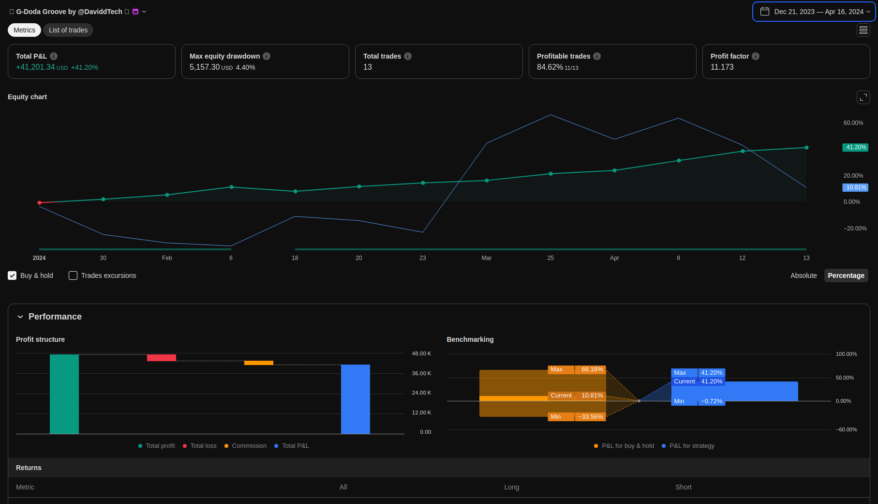Click the stacked rows layout icon

coord(863,30)
